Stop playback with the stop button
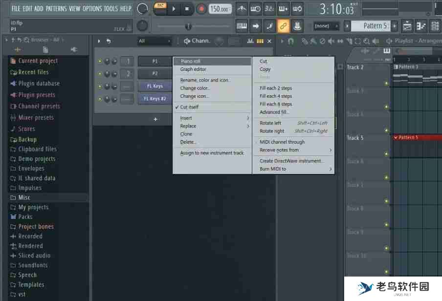The height and width of the screenshot is (301, 442). pos(187,9)
